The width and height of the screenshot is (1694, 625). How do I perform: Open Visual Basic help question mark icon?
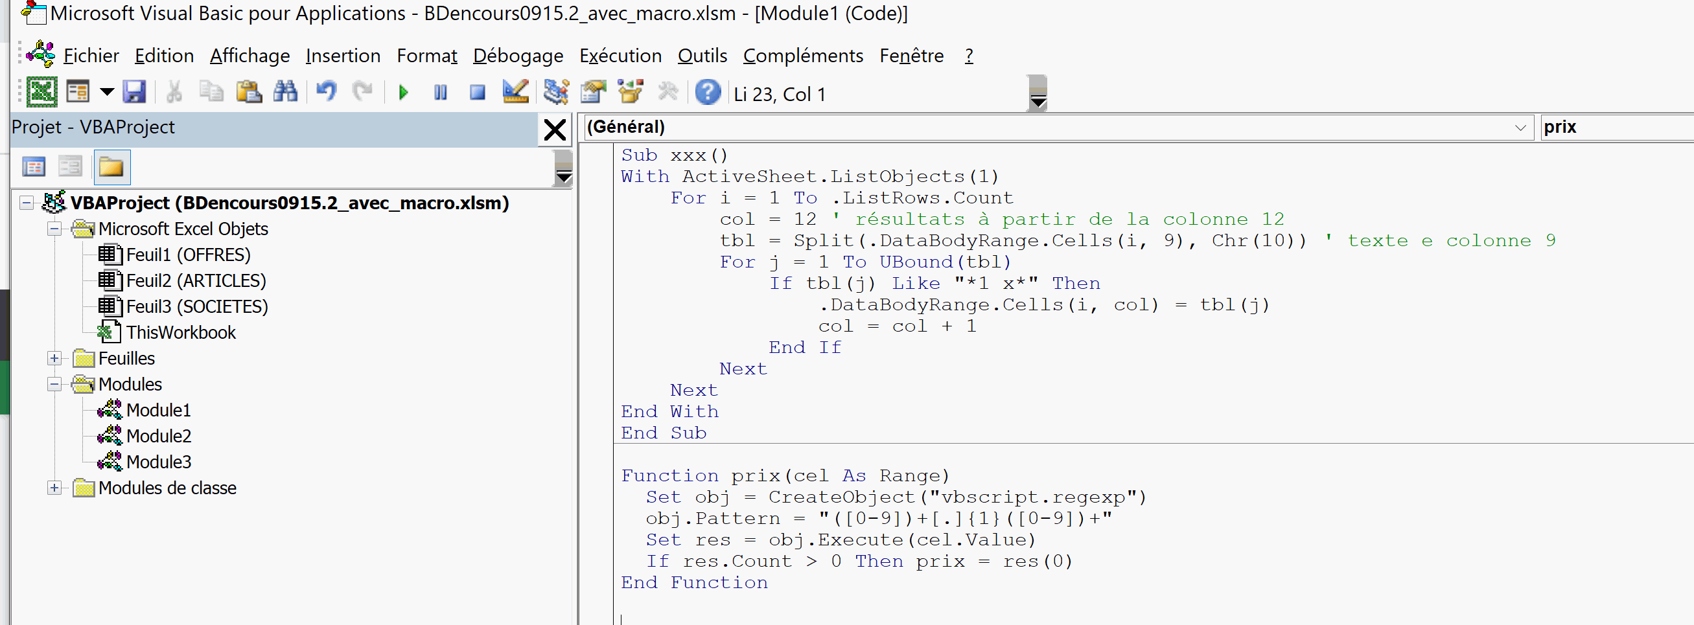tap(708, 93)
